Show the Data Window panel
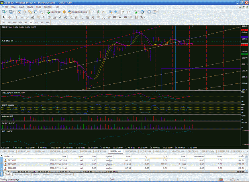This screenshot has width=249, height=182. coord(25,12)
